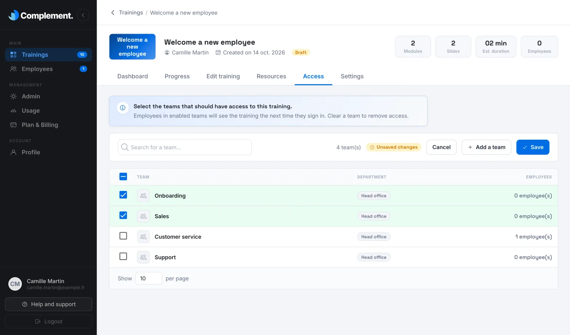Click the CM user avatar

(x=15, y=284)
